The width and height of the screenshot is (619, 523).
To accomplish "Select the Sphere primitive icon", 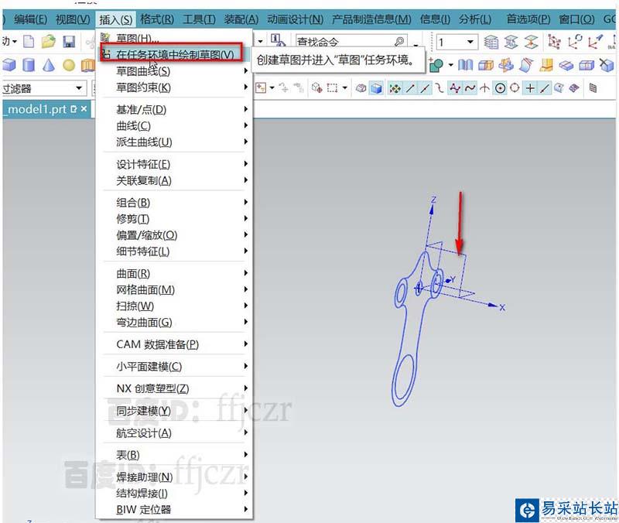I will pyautogui.click(x=69, y=66).
